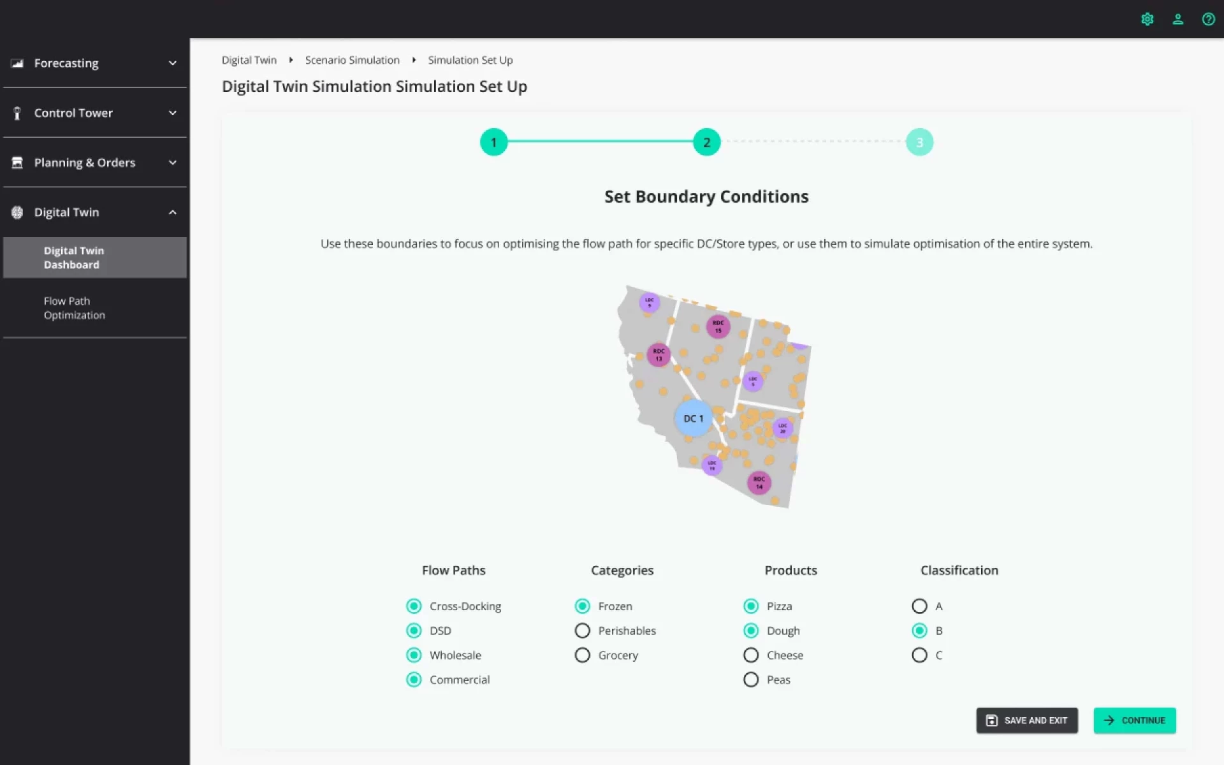Open the user profile icon

coord(1177,19)
